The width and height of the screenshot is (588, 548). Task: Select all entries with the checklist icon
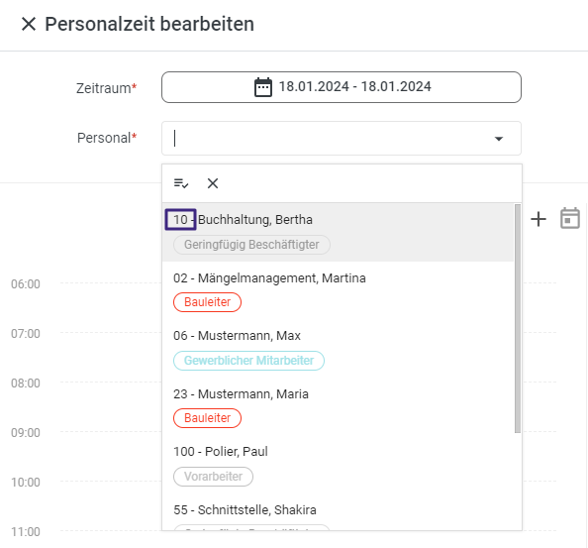(181, 183)
